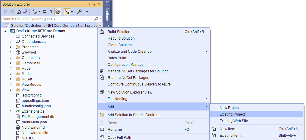Click the C# icon of Extensions.cs

[18, 111]
